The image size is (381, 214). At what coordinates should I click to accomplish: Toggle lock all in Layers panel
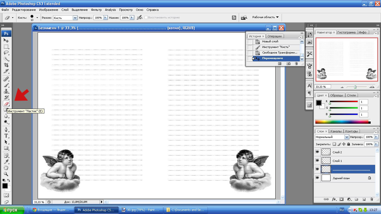348,144
